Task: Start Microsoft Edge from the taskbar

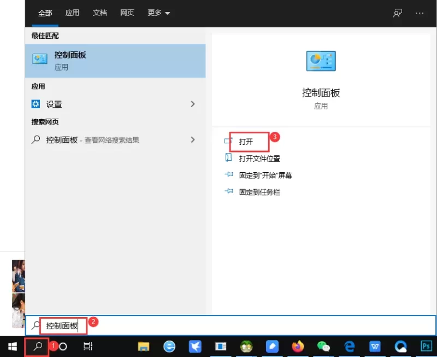Action: tap(349, 346)
